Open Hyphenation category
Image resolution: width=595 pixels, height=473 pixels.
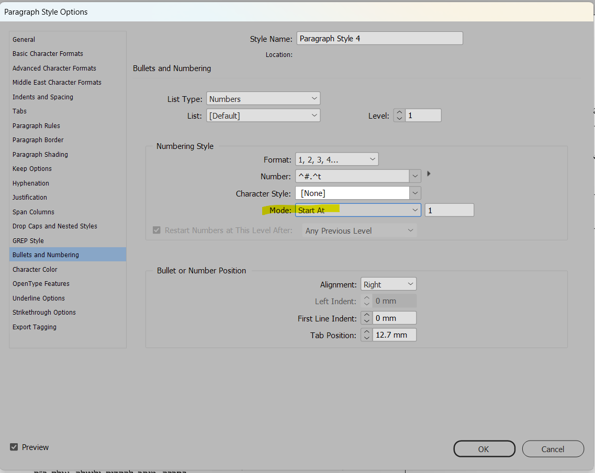(x=30, y=183)
